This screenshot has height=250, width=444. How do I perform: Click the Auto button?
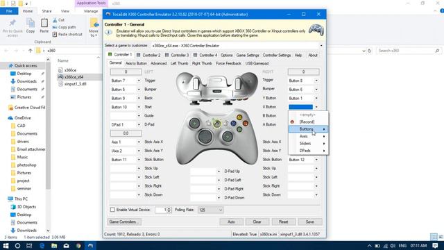pos(231,222)
